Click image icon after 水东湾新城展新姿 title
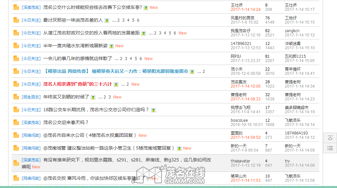This screenshot has width=337, height=188. [x=111, y=46]
